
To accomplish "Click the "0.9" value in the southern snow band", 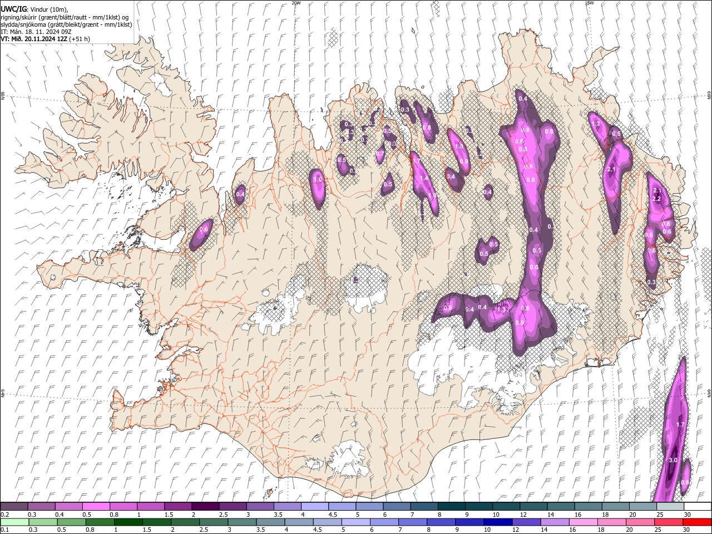I will pos(520,323).
